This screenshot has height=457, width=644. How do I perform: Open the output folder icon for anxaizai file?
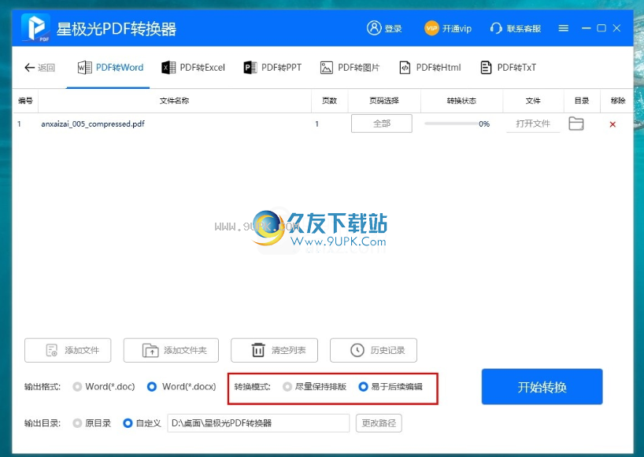click(x=576, y=123)
